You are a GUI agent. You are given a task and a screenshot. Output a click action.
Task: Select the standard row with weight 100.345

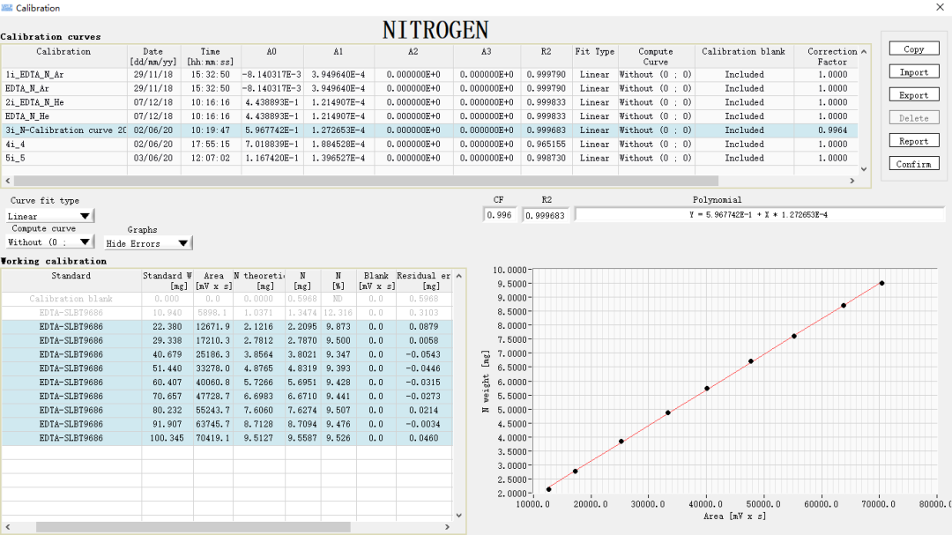click(71, 438)
